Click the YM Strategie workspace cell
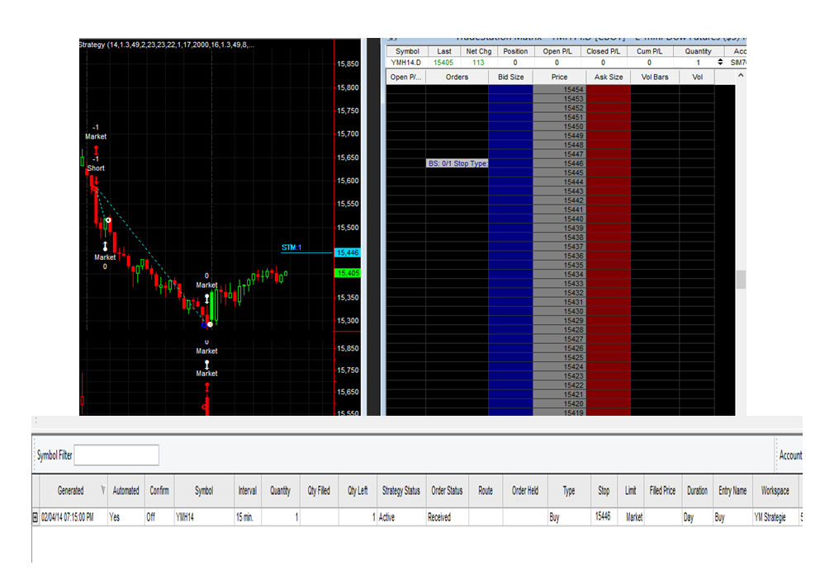 click(775, 517)
